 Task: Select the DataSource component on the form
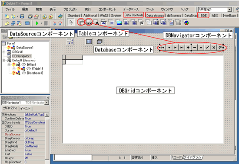click(x=70, y=42)
